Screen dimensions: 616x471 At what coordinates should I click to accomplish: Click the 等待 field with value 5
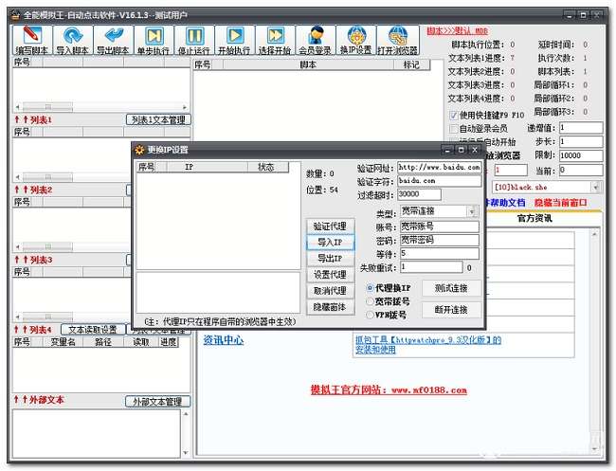pos(440,253)
